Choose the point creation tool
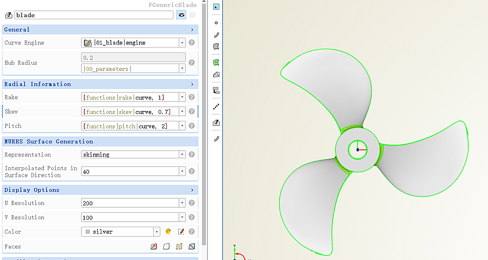This screenshot has height=260, width=488. click(x=216, y=23)
